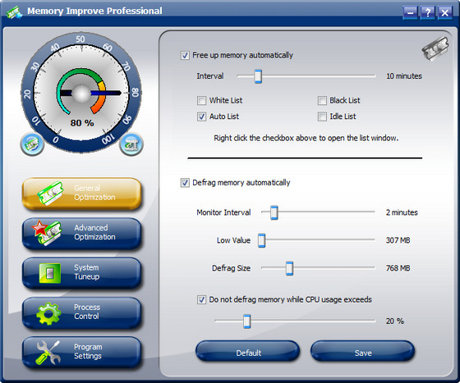This screenshot has height=383, width=460.
Task: Click the '2 minutes' monitor interval value
Action: pos(402,212)
